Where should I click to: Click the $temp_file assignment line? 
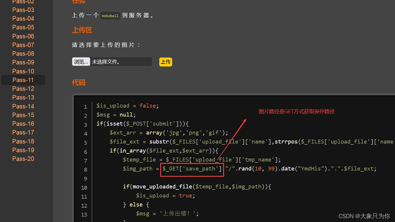(202, 160)
